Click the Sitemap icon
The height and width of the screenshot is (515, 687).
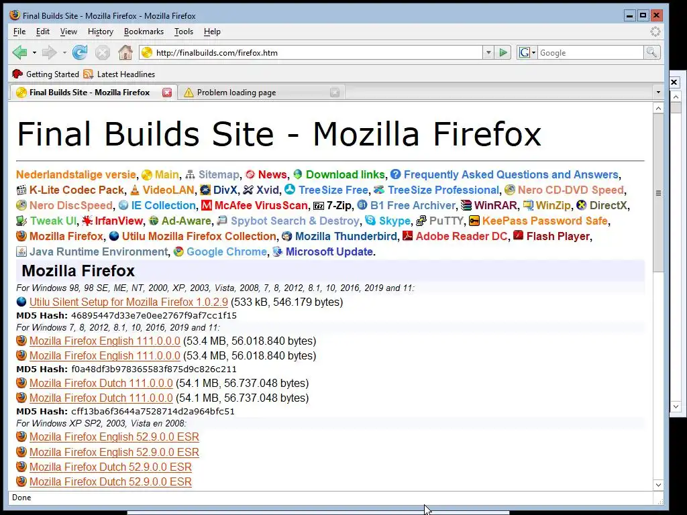(190, 175)
